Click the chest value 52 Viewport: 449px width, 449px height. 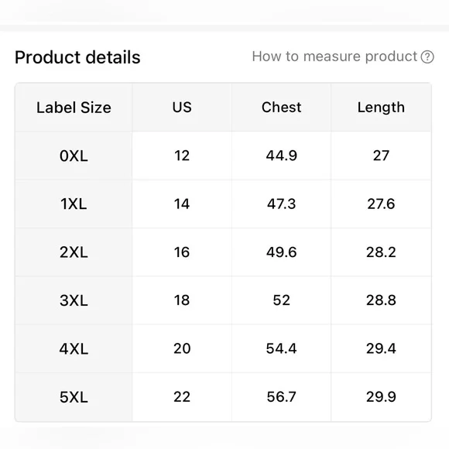coord(281,300)
